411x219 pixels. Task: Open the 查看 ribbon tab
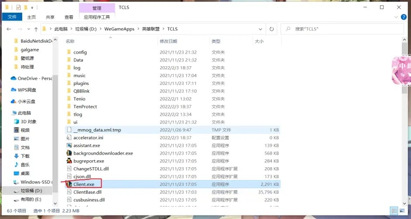(x=69, y=17)
